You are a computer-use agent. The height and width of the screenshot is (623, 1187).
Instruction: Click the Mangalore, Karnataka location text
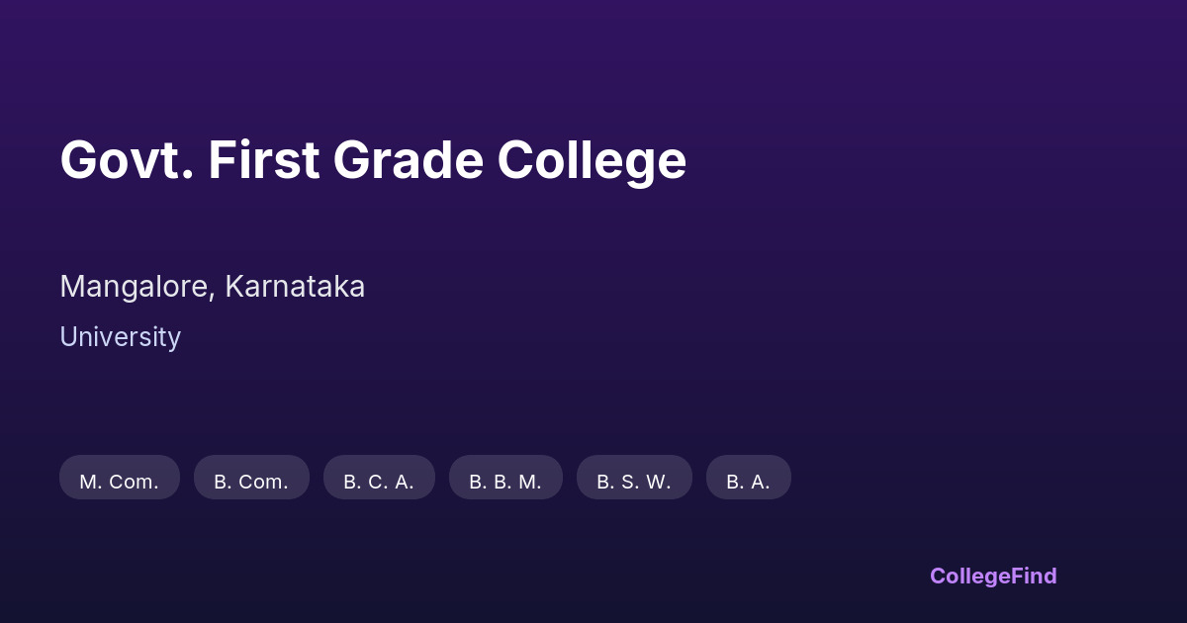click(213, 287)
